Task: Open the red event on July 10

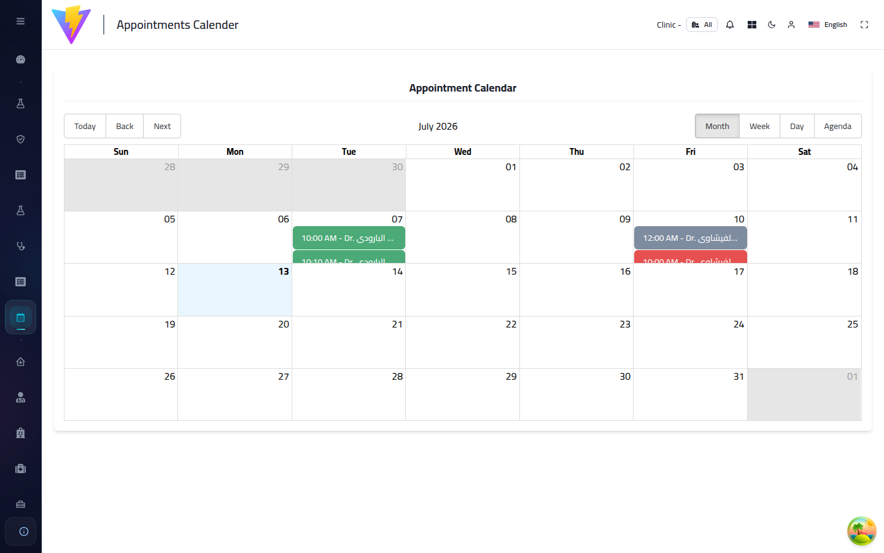Action: [690, 257]
